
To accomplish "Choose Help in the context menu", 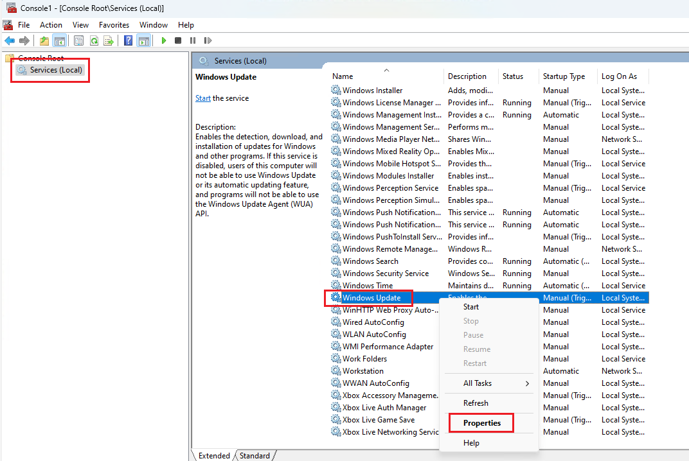I will [x=489, y=443].
